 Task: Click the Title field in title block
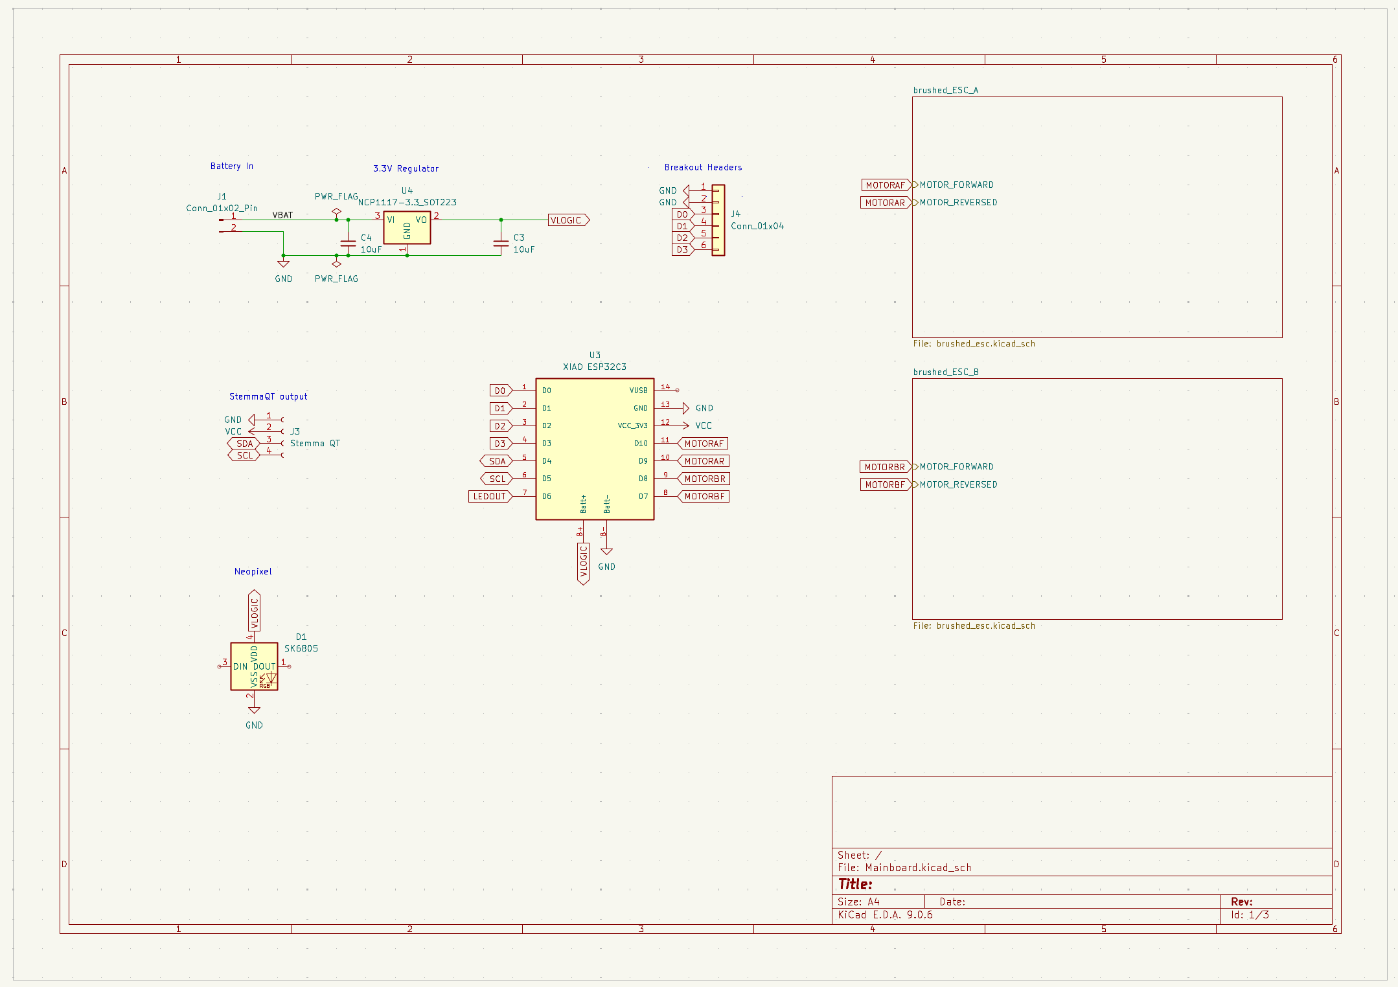pyautogui.click(x=855, y=885)
